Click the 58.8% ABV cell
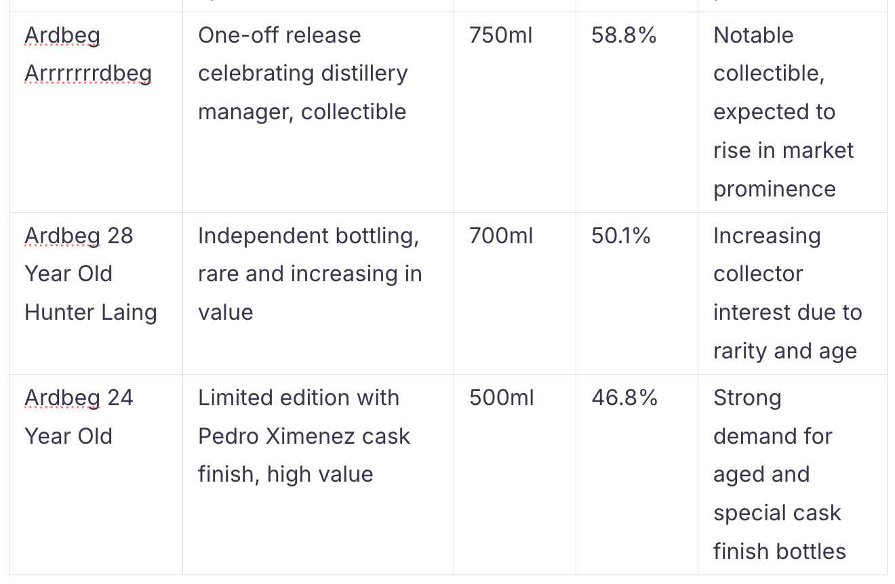The height and width of the screenshot is (584, 895). (637, 112)
